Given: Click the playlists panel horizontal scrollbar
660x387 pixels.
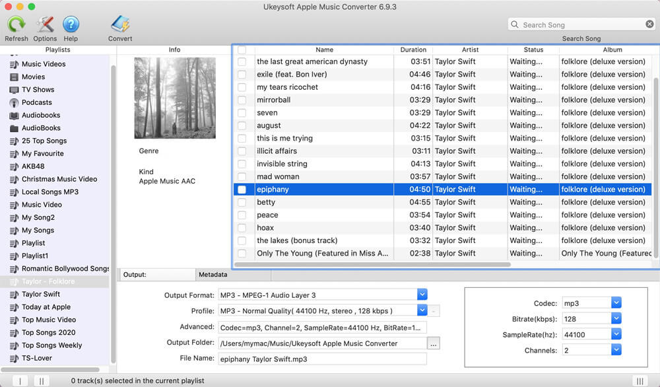Looking at the screenshot, I should (x=50, y=370).
